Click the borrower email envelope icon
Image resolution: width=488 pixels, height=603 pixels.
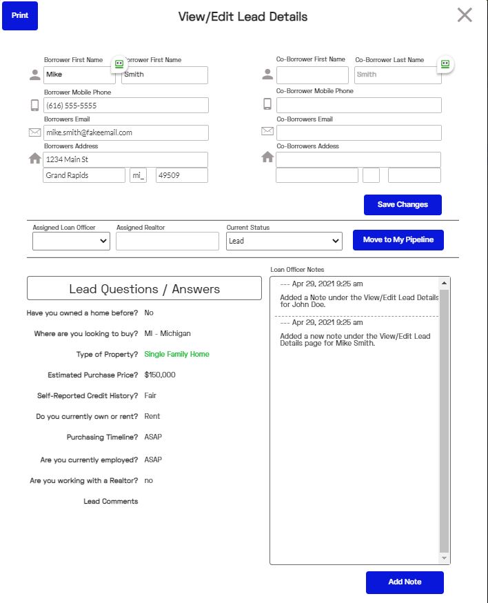click(x=34, y=132)
